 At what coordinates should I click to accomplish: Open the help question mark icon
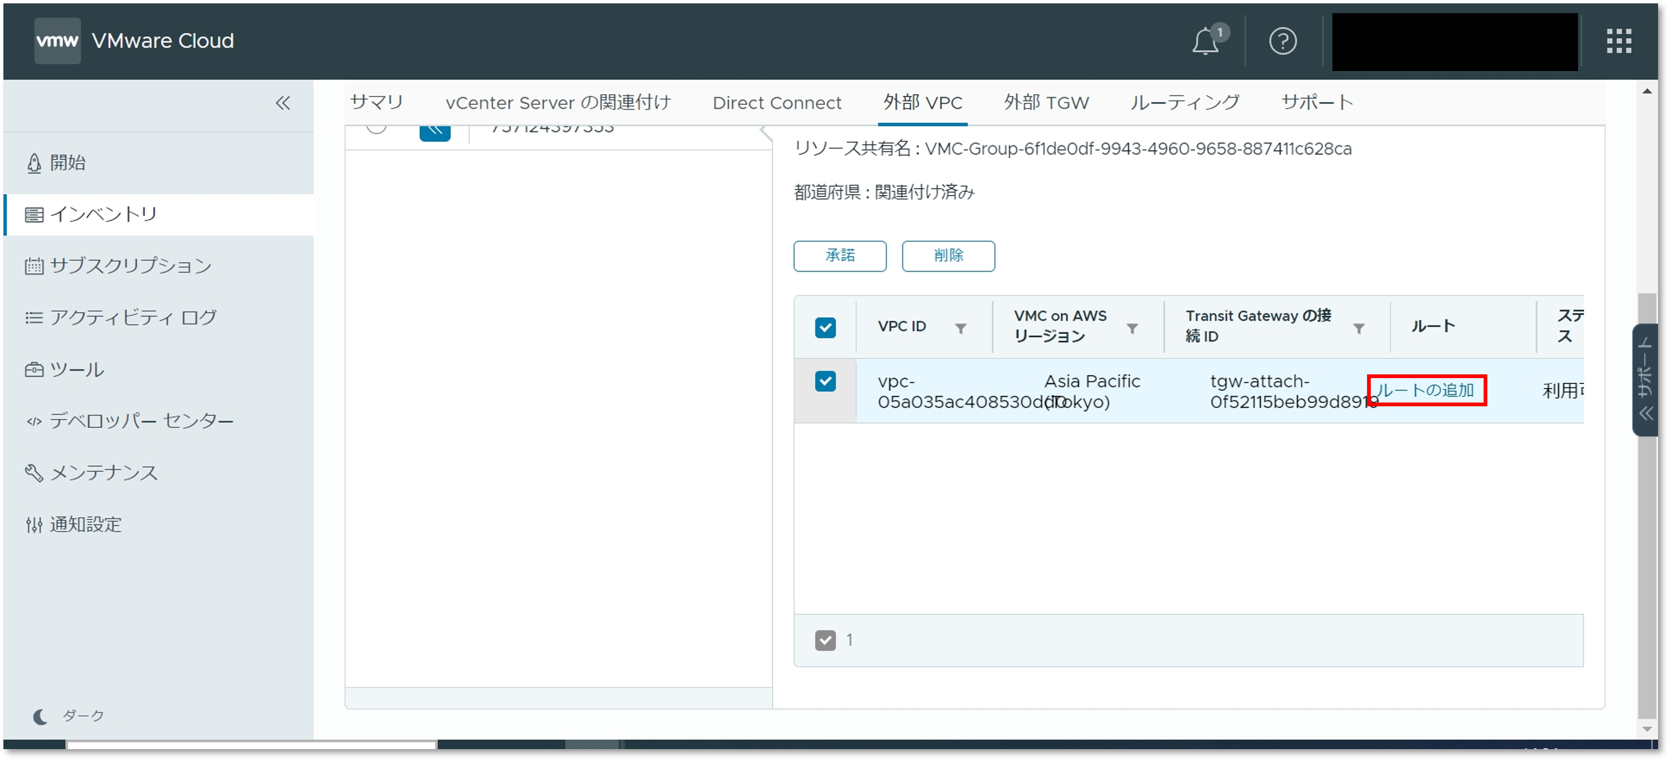1282,41
